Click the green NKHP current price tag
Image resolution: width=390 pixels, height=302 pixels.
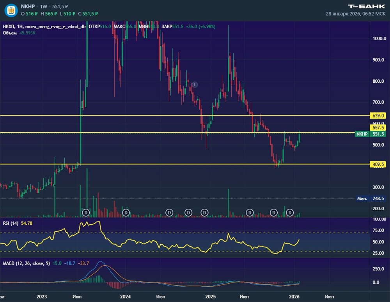362,134
